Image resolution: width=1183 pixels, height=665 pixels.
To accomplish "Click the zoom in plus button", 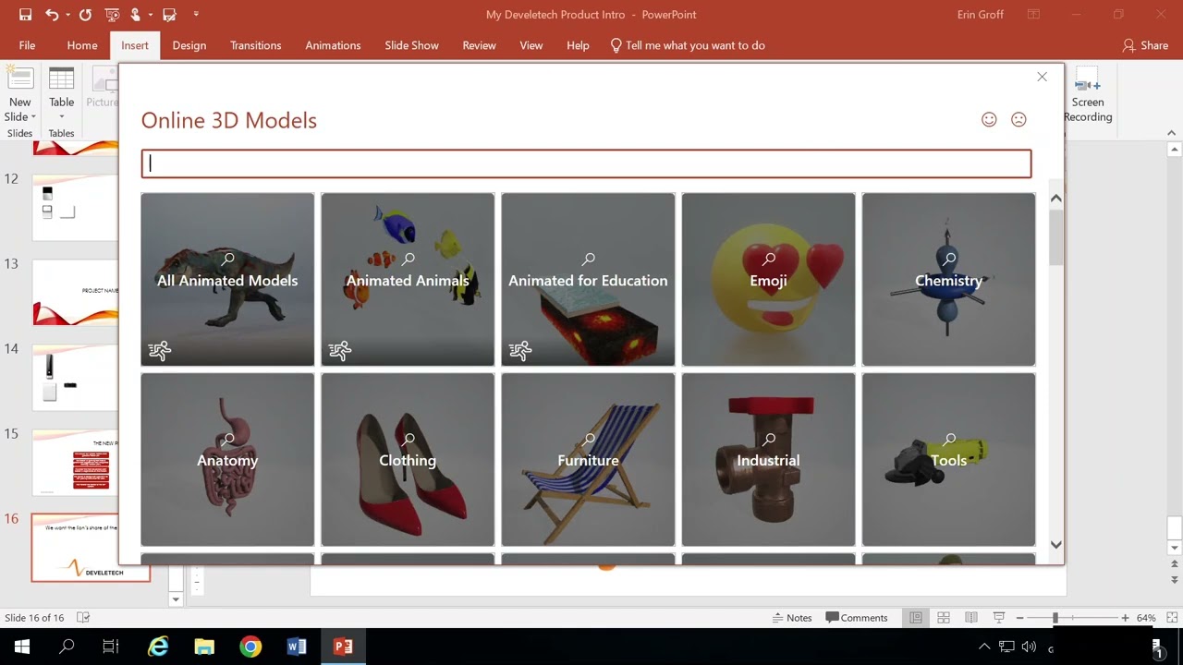I will [1125, 618].
